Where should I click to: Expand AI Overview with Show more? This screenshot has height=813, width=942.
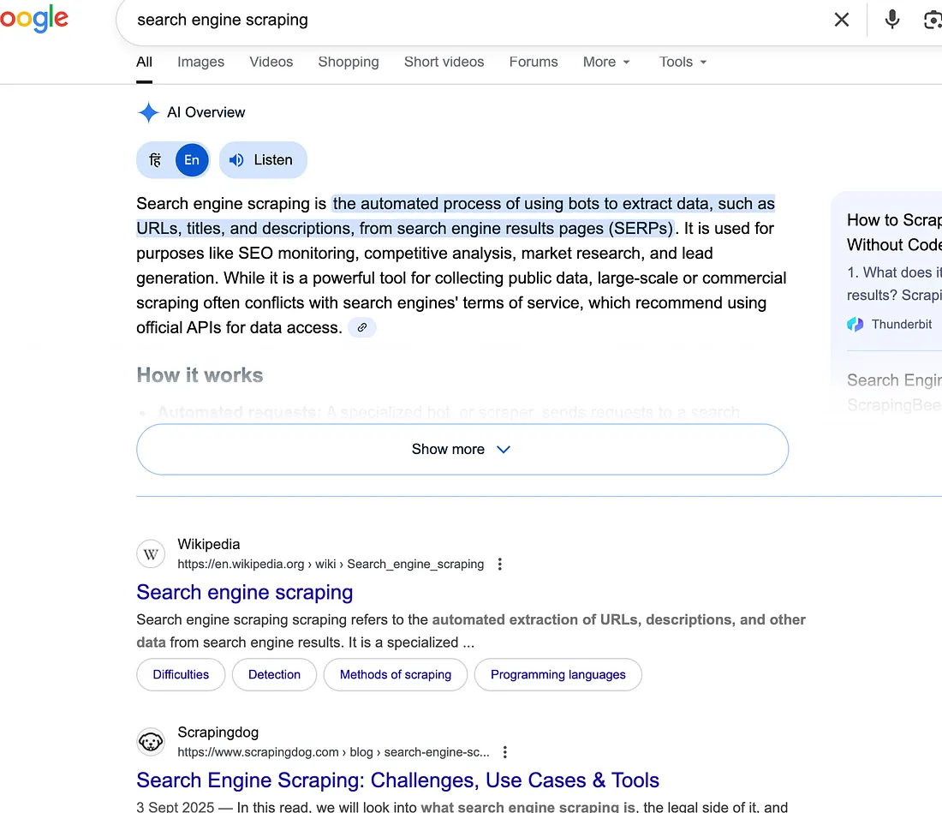[x=462, y=449]
